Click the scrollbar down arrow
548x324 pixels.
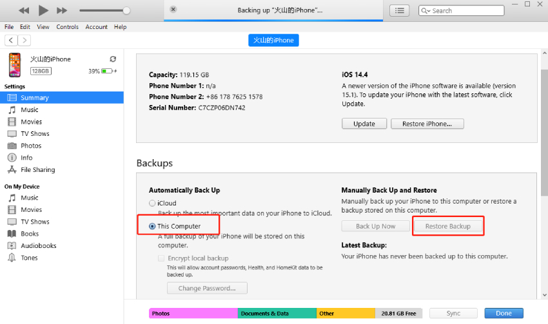(x=545, y=295)
